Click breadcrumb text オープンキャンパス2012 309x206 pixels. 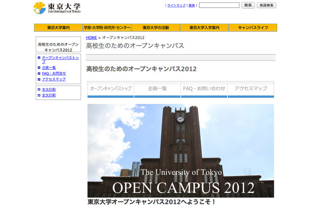(x=123, y=38)
